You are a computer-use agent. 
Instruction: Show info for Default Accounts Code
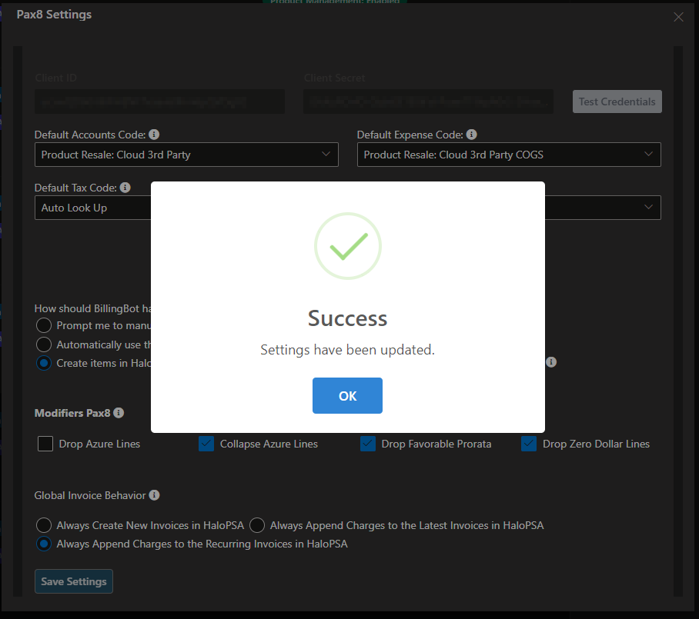click(x=154, y=134)
